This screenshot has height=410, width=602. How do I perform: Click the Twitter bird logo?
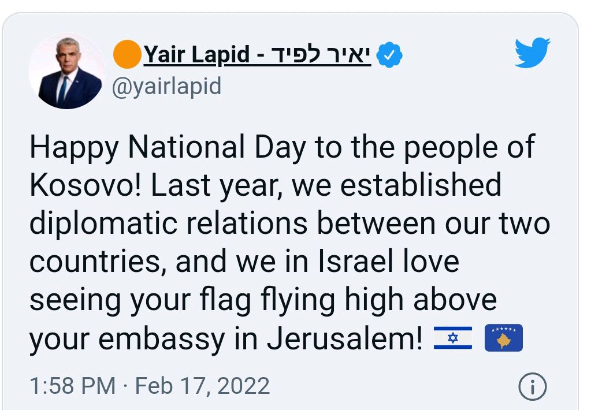tap(532, 53)
